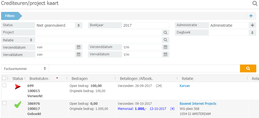259x118 pixels.
Task: Toggle the select-all checkbox in the table header
Action: [x=4, y=78]
